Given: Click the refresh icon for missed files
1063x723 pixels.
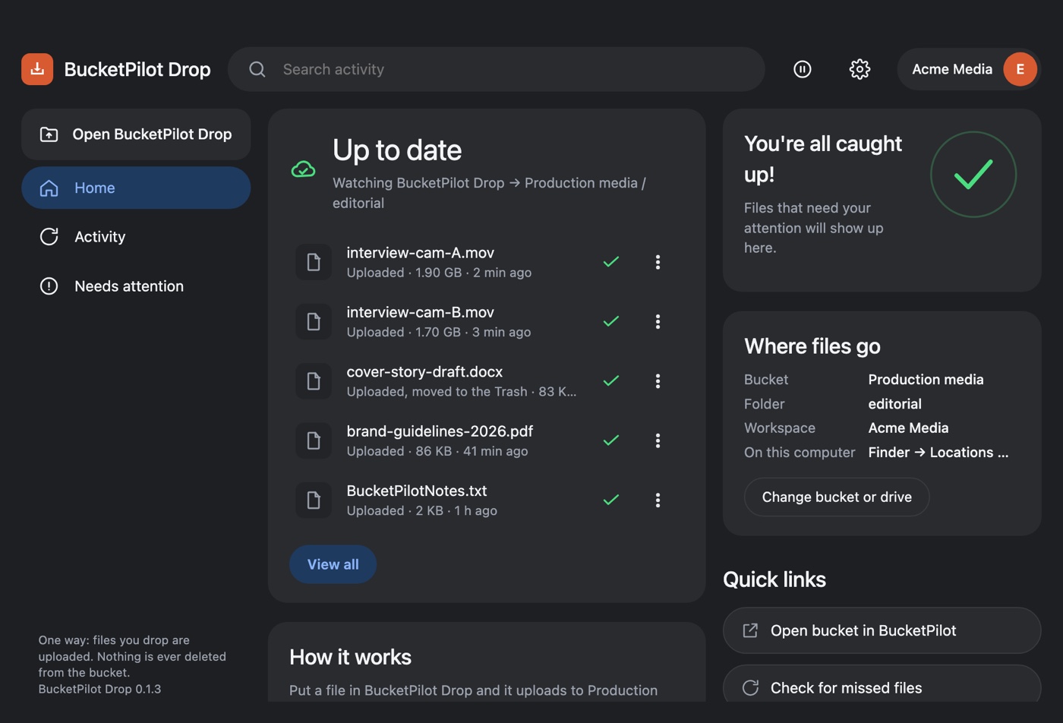Looking at the screenshot, I should pyautogui.click(x=750, y=687).
